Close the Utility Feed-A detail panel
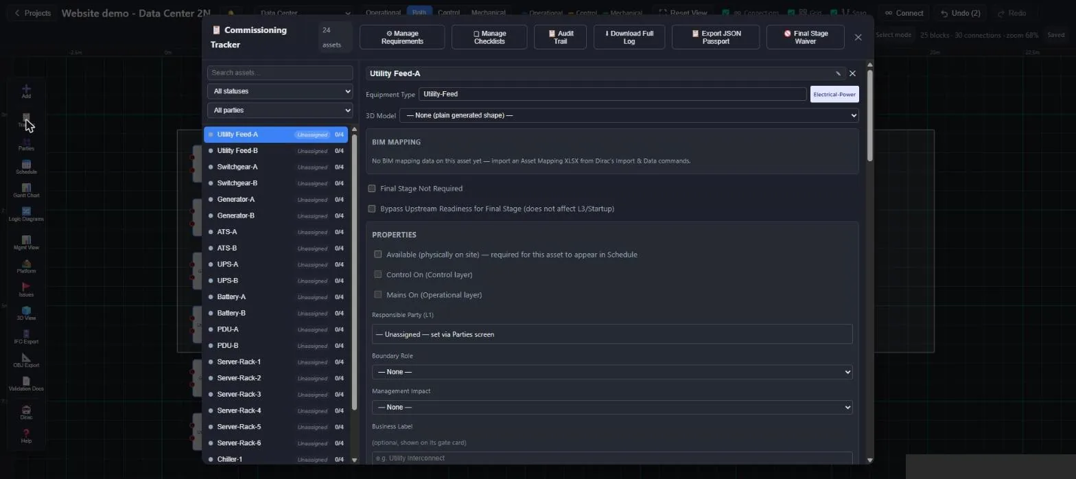Viewport: 1076px width, 479px height. 852,73
